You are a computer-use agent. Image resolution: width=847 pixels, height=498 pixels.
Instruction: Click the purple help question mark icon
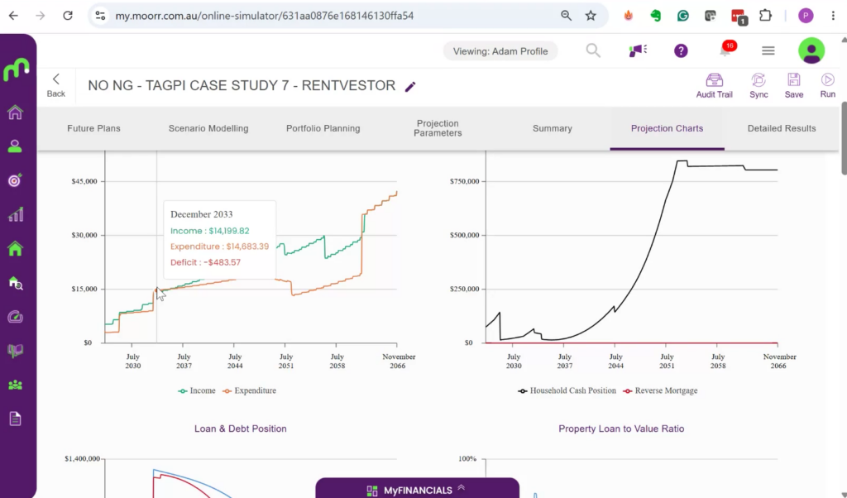pos(681,50)
